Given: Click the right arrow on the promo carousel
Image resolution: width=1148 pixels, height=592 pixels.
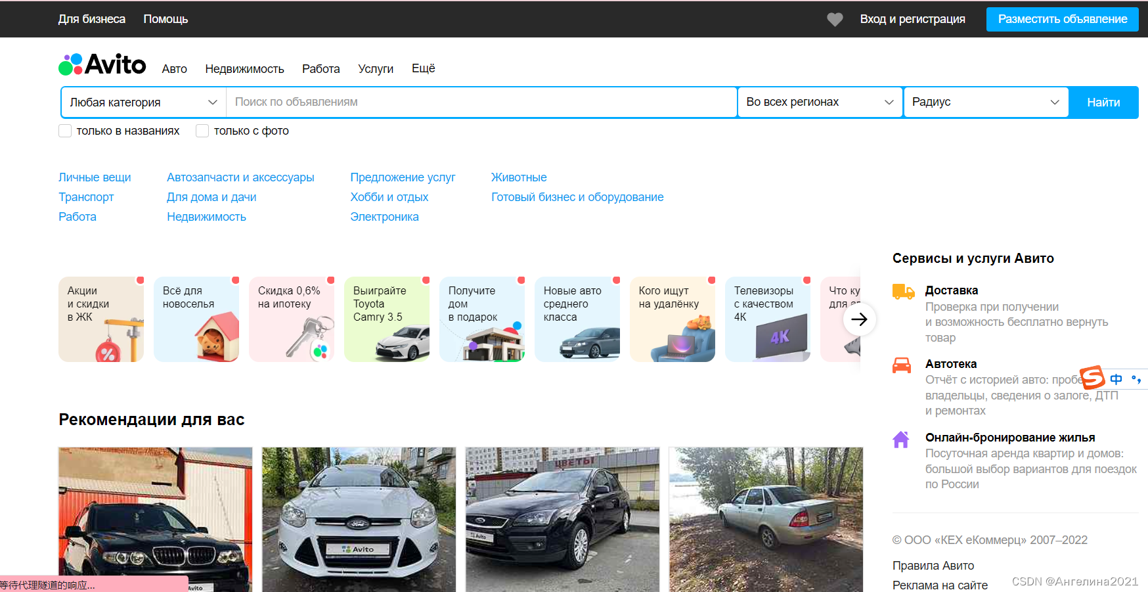Looking at the screenshot, I should click(860, 319).
